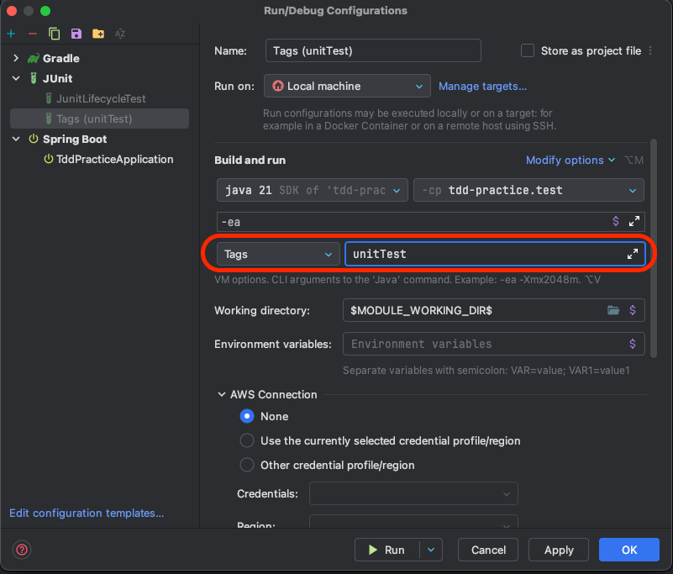Image resolution: width=673 pixels, height=574 pixels.
Task: Copy the selected configuration
Action: pos(54,34)
